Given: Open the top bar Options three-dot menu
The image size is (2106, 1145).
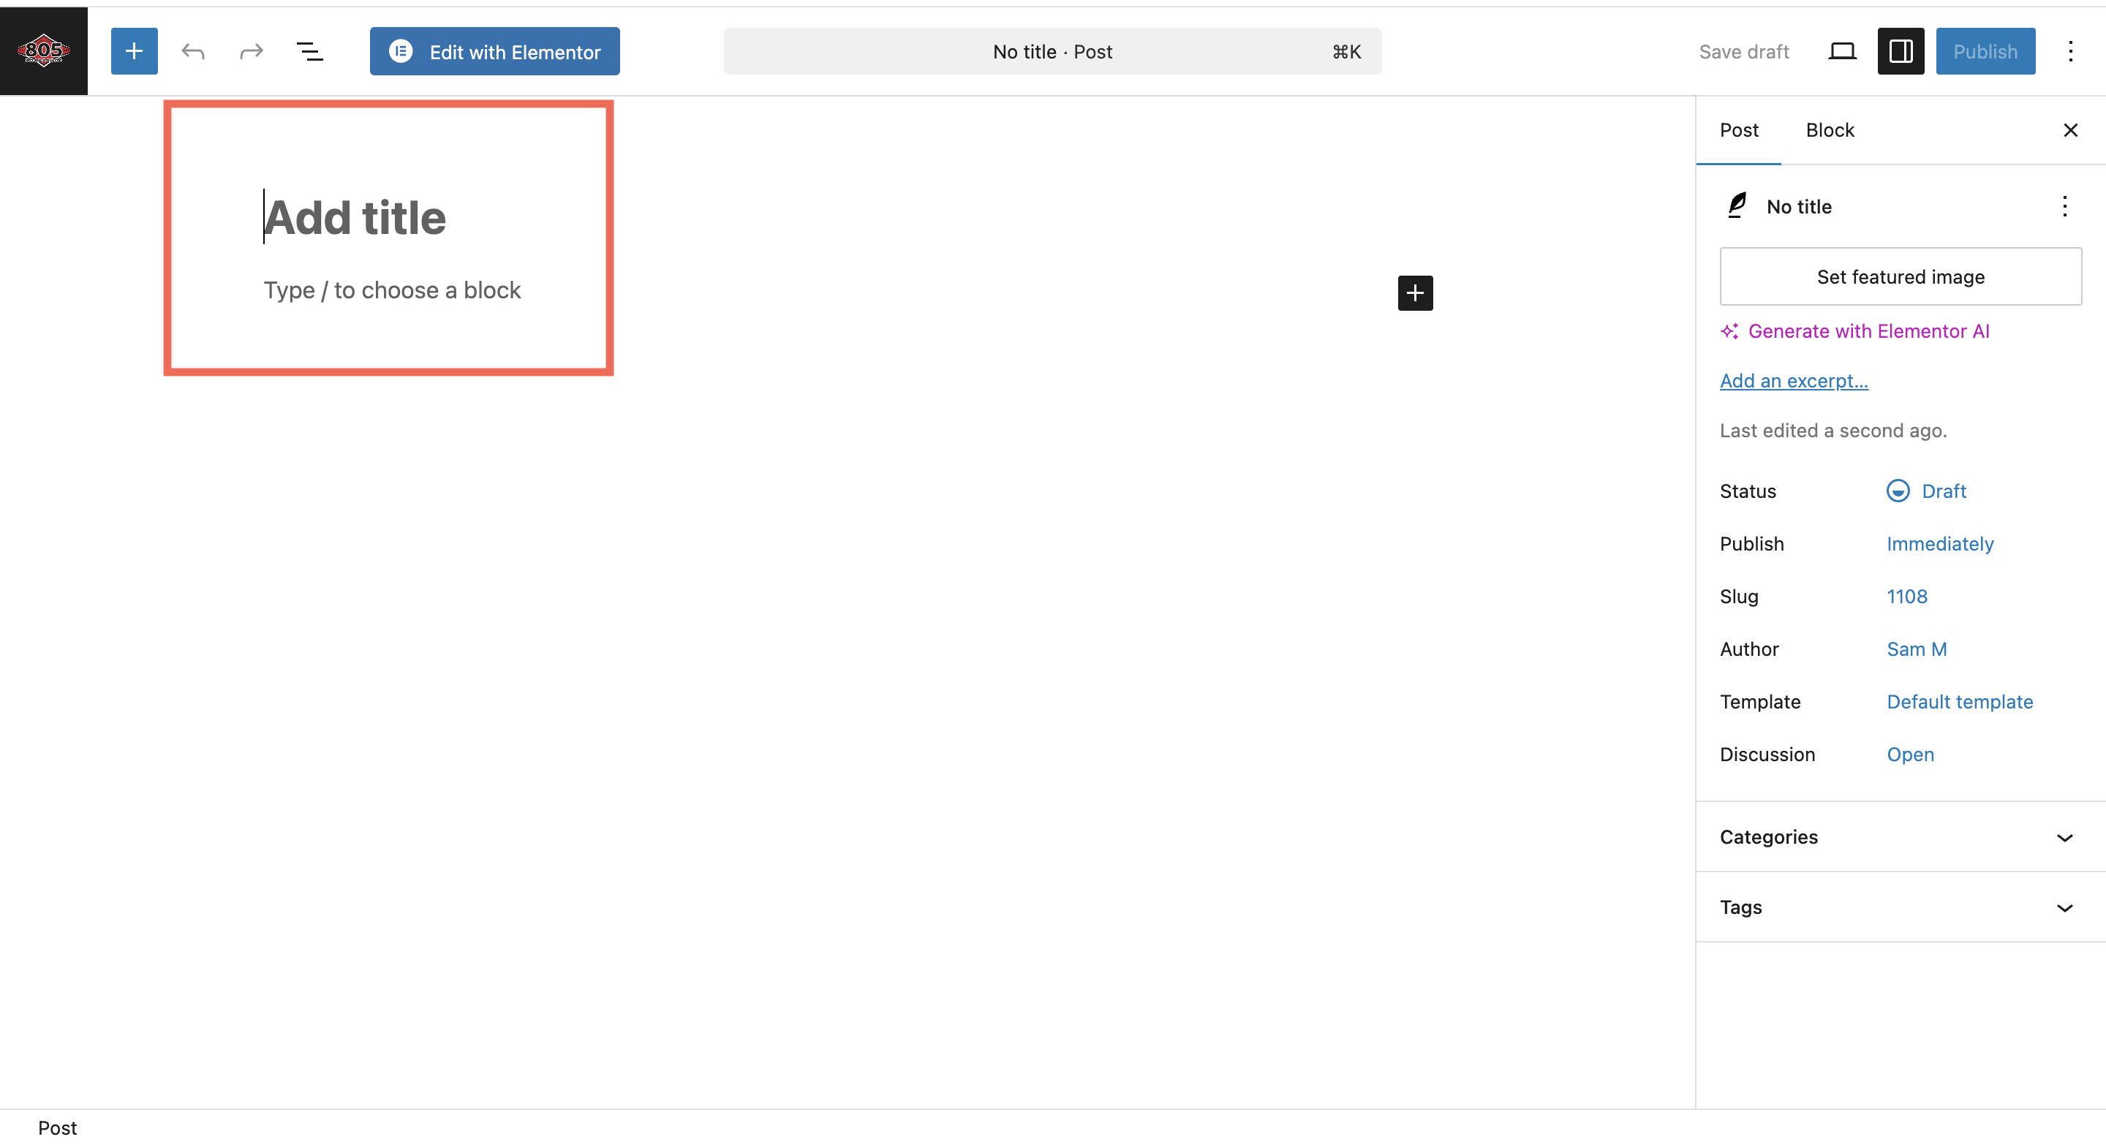Looking at the screenshot, I should coord(2070,51).
